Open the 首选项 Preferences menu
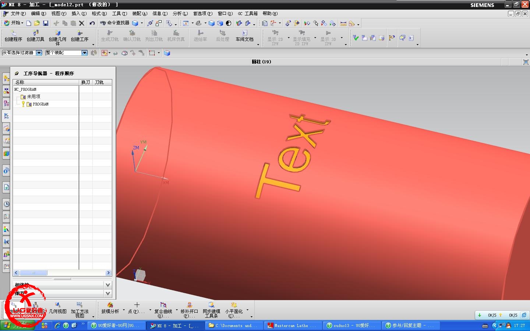 coord(203,14)
